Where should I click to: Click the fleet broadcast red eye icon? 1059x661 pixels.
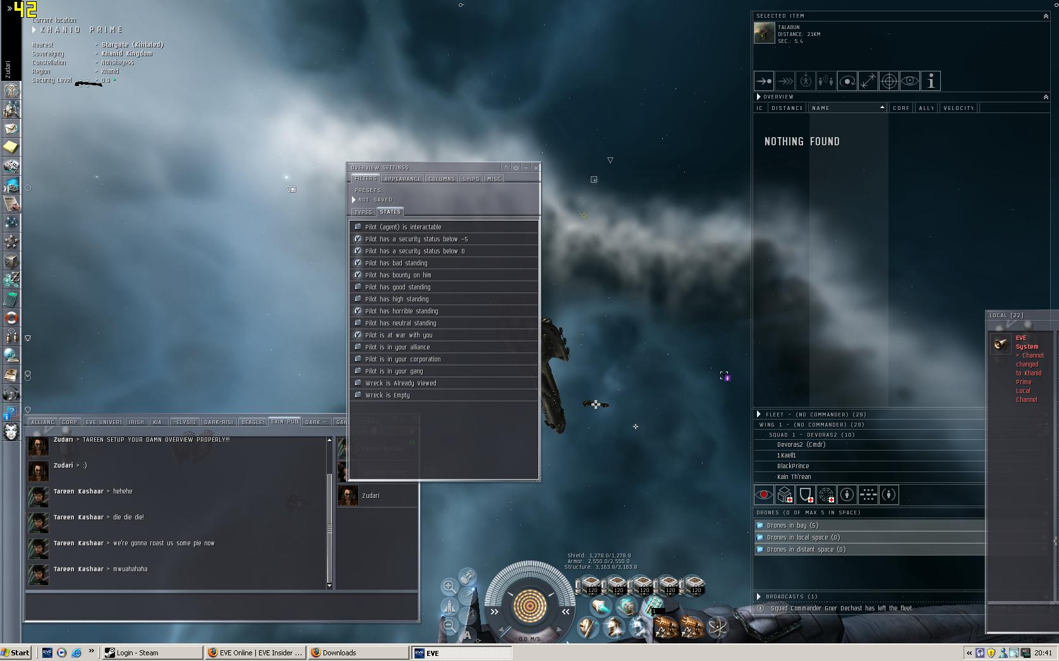[764, 495]
